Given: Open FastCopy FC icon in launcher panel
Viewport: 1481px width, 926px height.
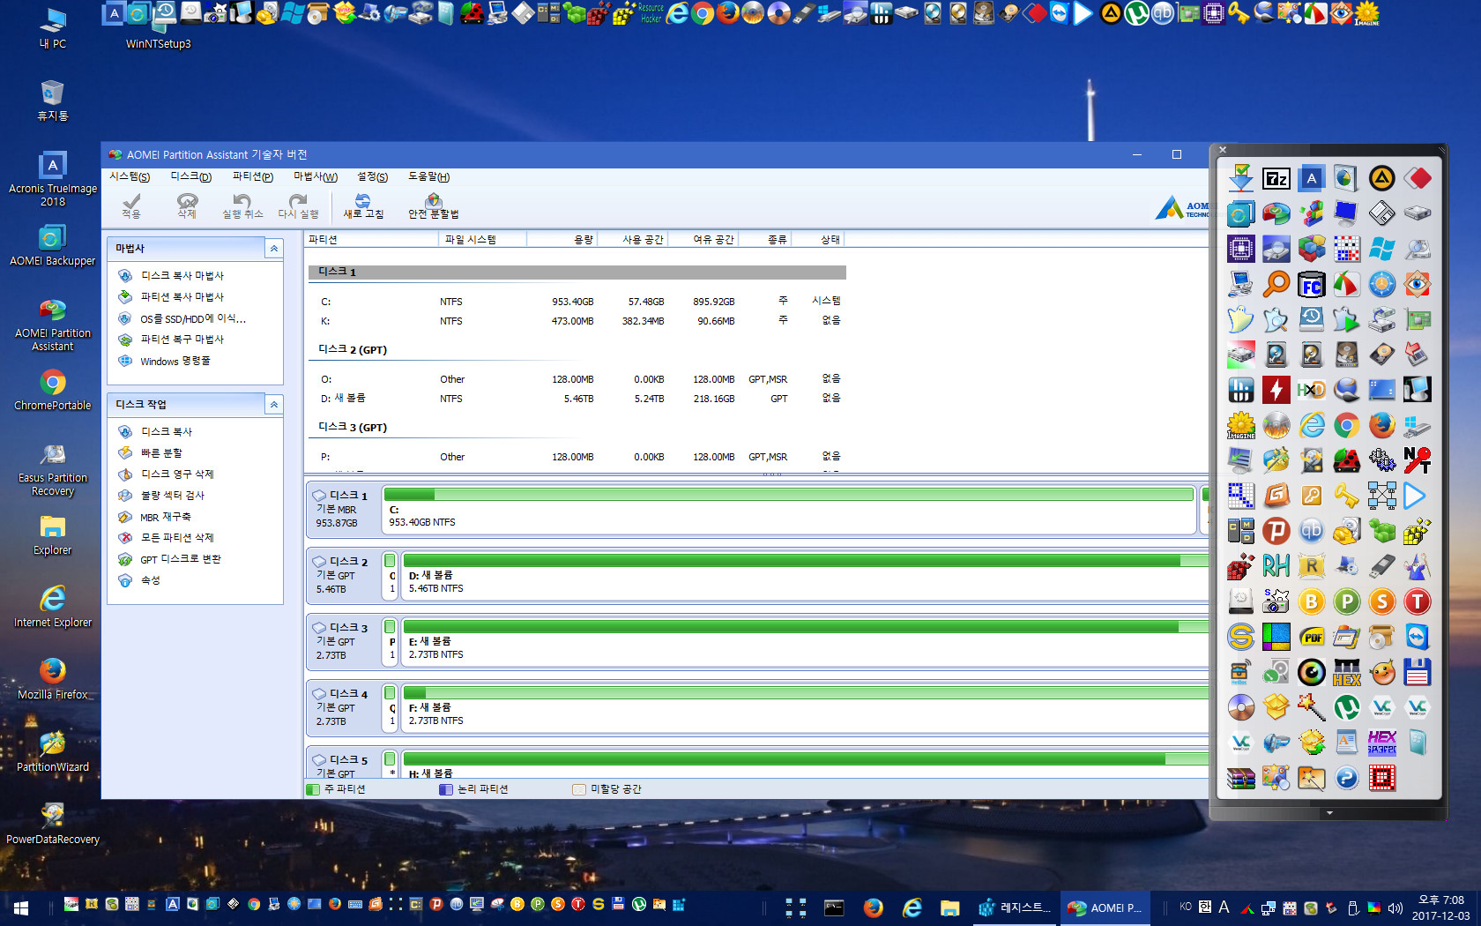Looking at the screenshot, I should tap(1311, 285).
